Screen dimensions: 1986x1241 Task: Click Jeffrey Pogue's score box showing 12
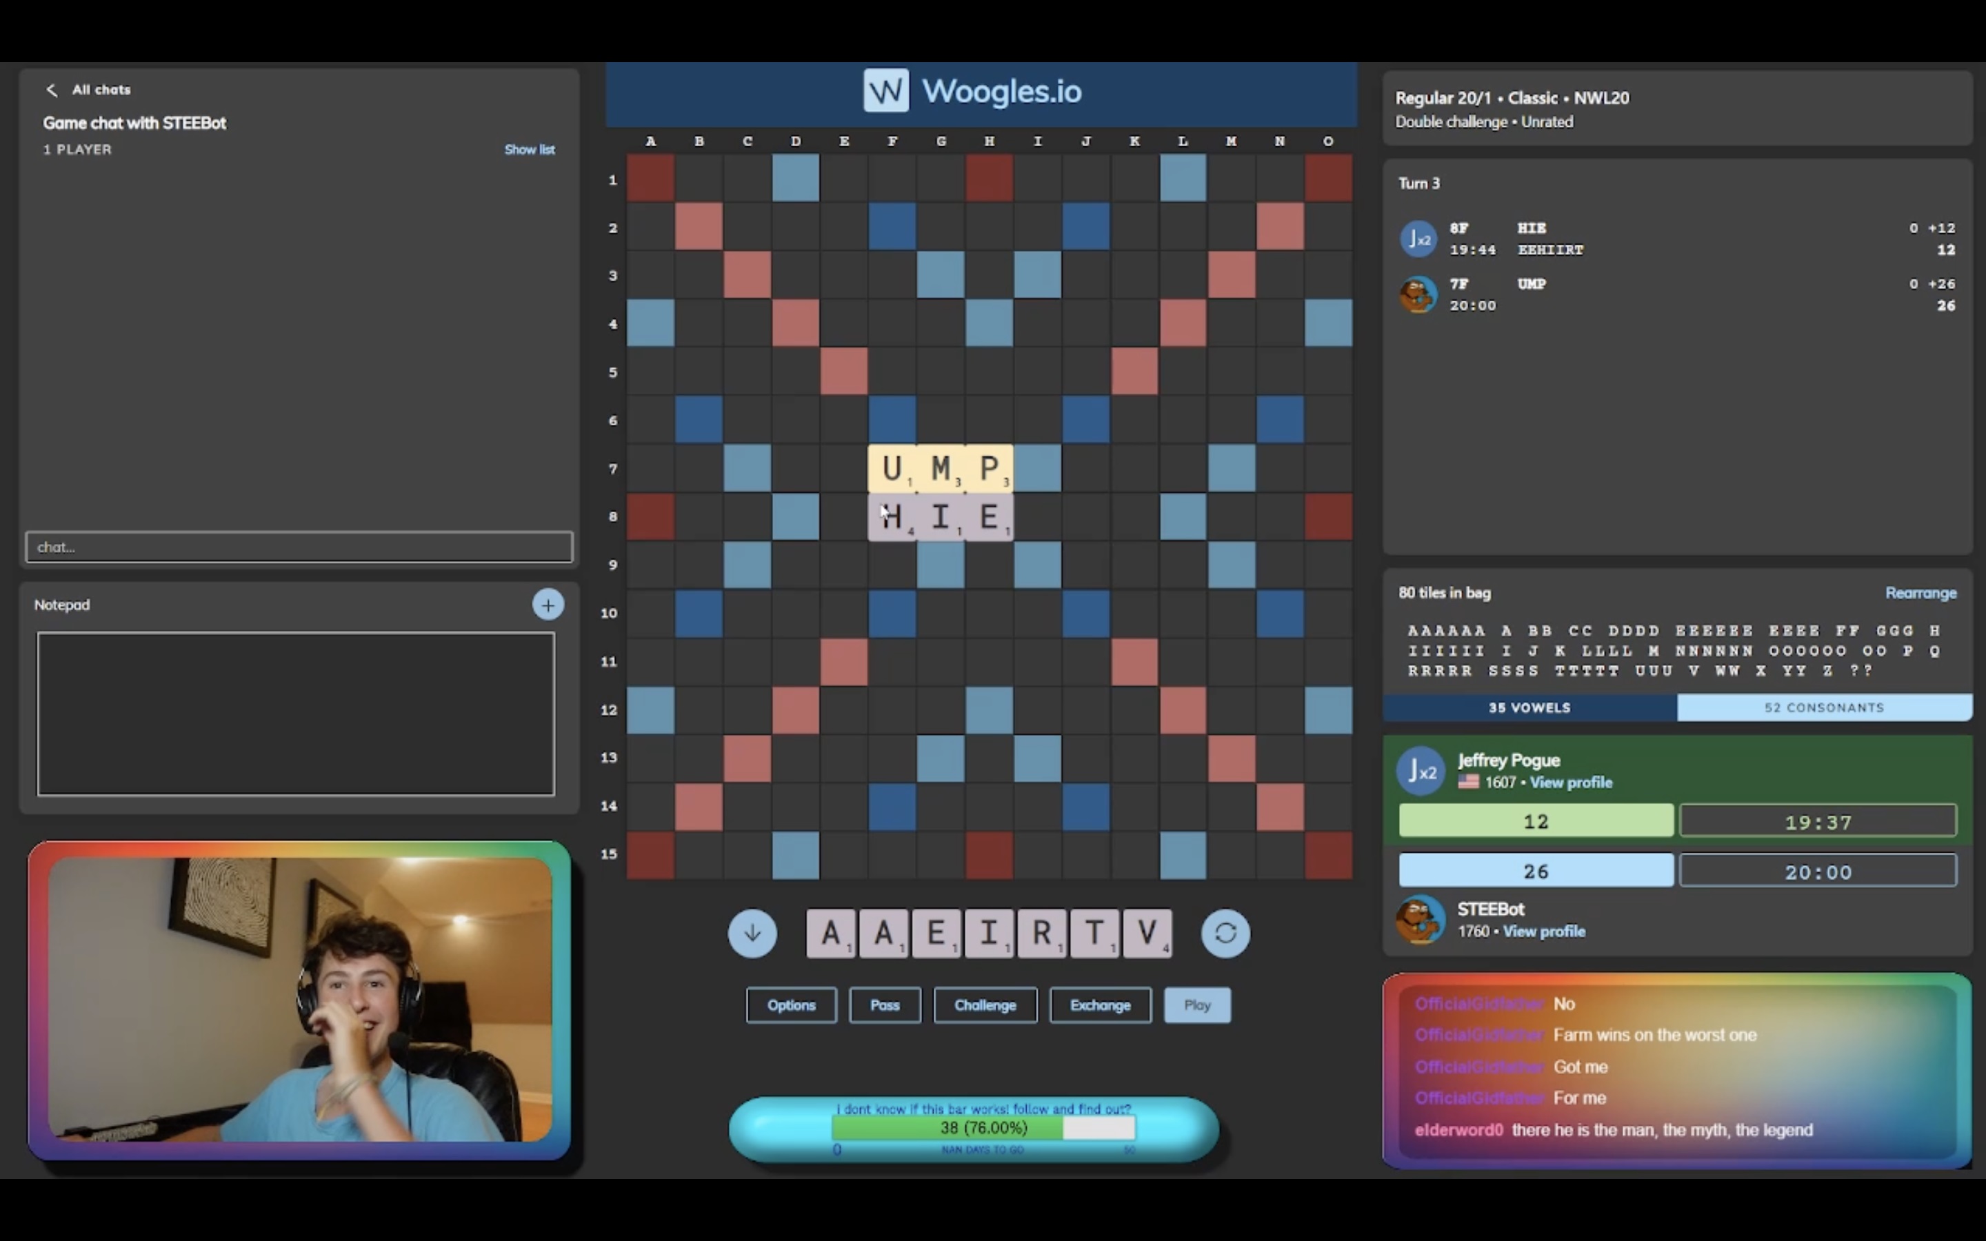coord(1536,820)
